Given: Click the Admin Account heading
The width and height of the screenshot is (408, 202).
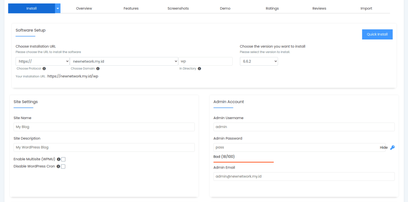Looking at the screenshot, I should click(x=229, y=102).
